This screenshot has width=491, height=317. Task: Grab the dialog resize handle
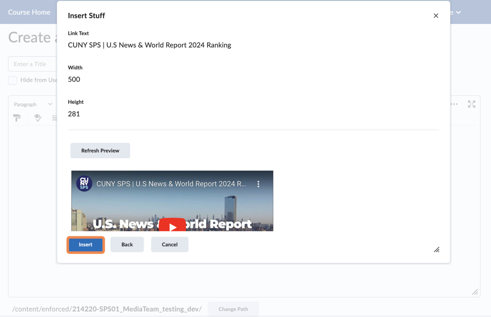[x=437, y=250]
